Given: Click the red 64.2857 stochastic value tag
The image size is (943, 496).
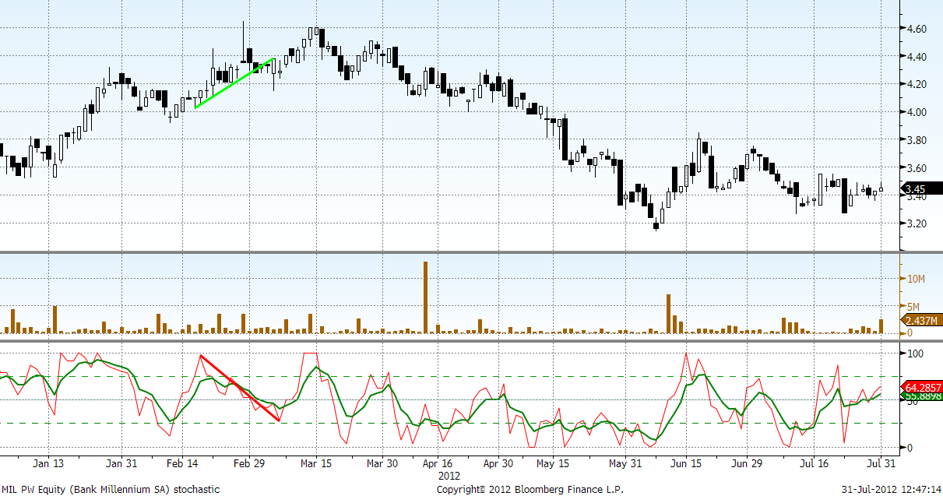Looking at the screenshot, I should 920,387.
